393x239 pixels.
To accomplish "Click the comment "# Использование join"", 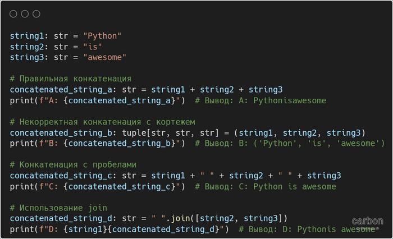I will click(x=58, y=208).
